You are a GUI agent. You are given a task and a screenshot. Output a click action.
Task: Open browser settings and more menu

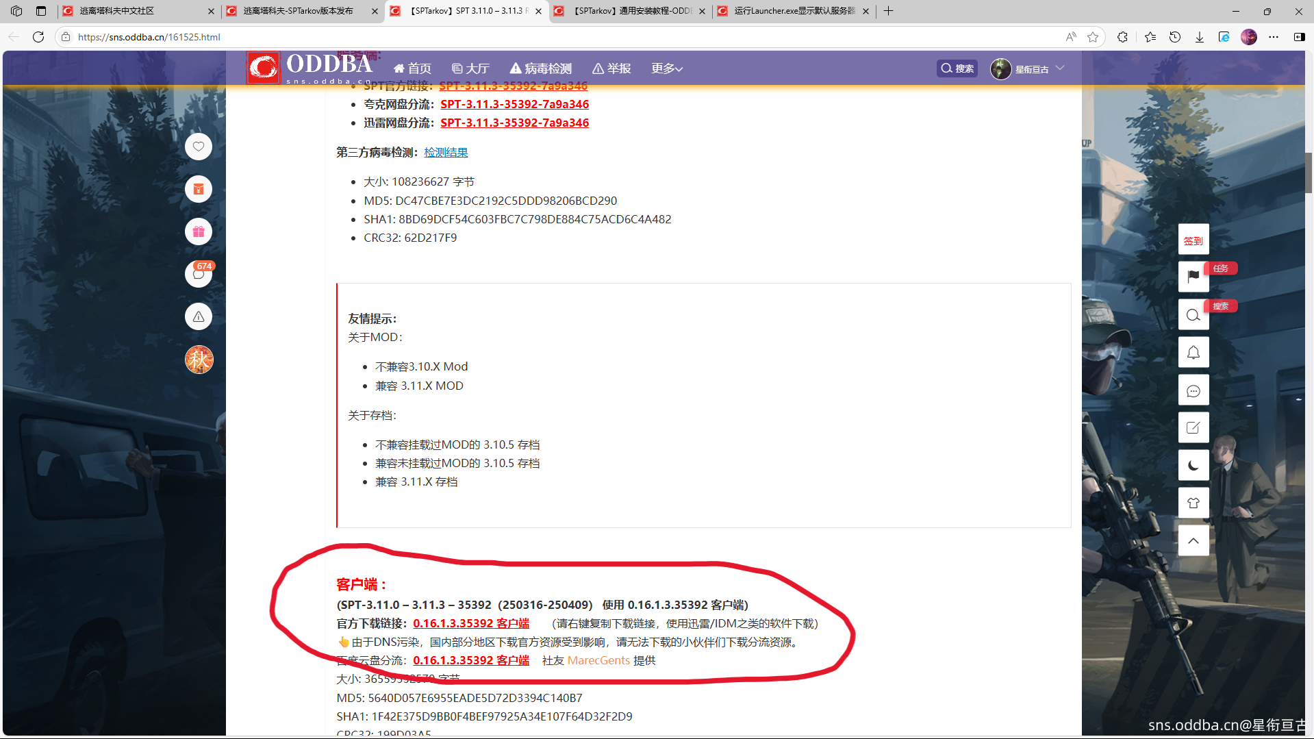1274,37
